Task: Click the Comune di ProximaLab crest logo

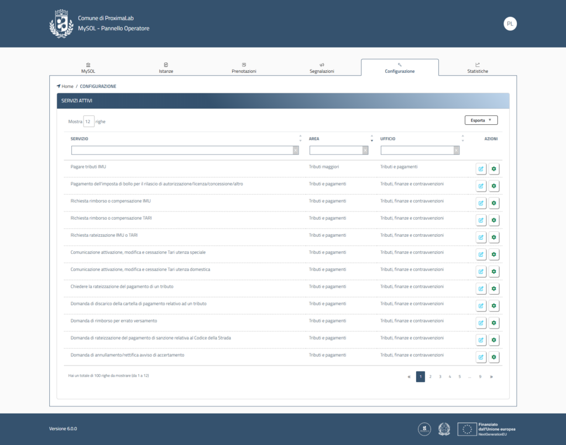Action: [61, 24]
